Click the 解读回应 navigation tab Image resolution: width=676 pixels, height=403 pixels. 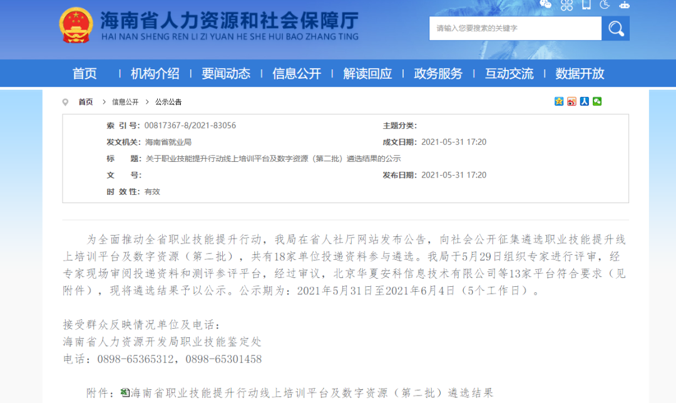click(367, 73)
